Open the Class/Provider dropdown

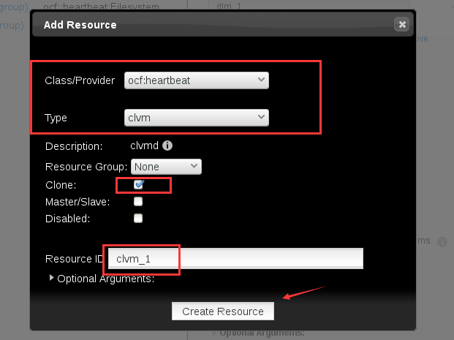197,80
